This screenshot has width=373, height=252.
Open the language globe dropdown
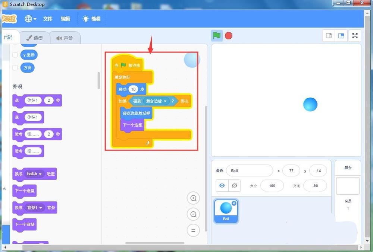31,19
